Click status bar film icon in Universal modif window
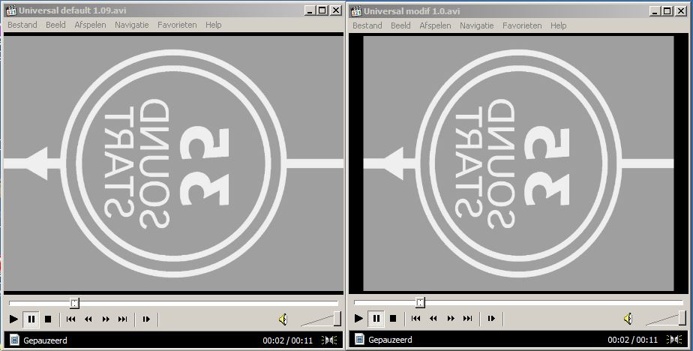The width and height of the screenshot is (693, 351). coord(359,340)
